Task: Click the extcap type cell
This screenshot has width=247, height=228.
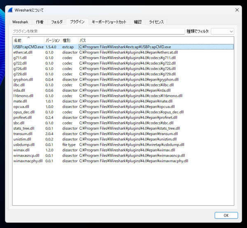Action: tap(68, 47)
